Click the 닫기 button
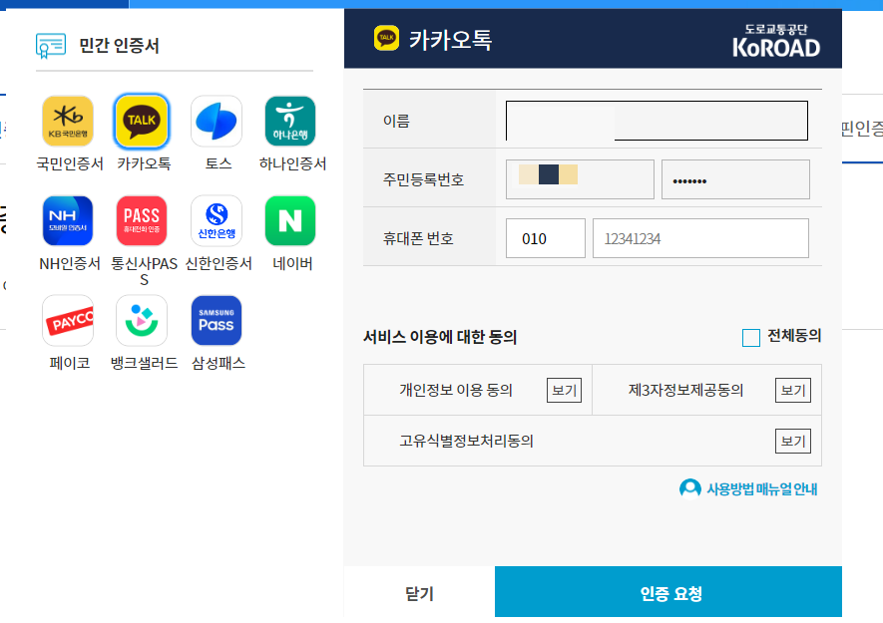 pos(419,592)
